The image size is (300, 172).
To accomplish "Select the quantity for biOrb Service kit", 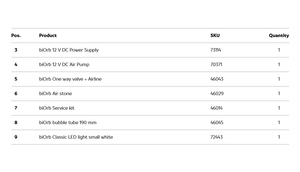I will tap(279, 108).
